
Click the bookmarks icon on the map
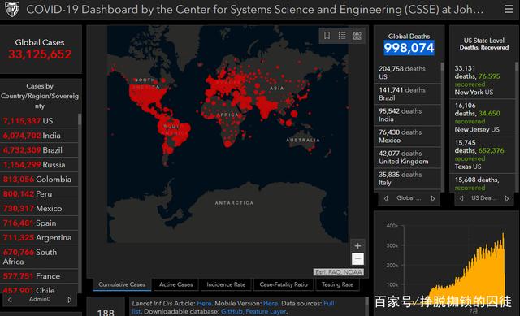click(327, 36)
